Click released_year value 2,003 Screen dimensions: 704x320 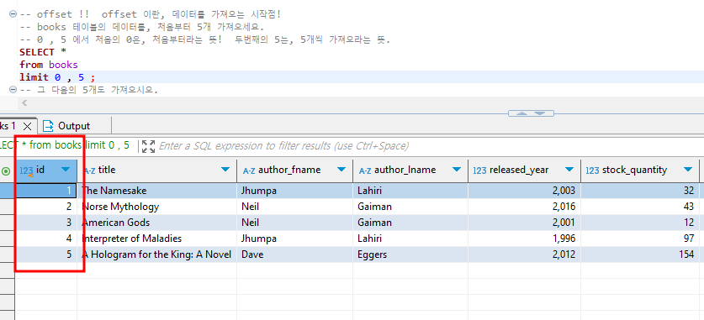coord(524,191)
